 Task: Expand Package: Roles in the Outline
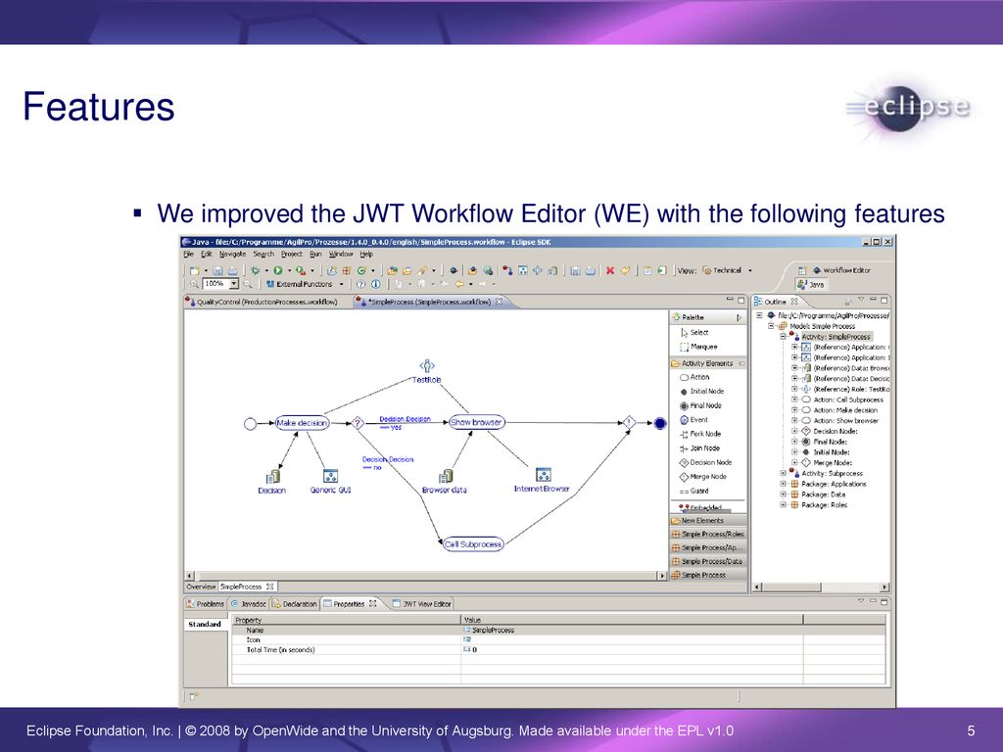point(783,505)
